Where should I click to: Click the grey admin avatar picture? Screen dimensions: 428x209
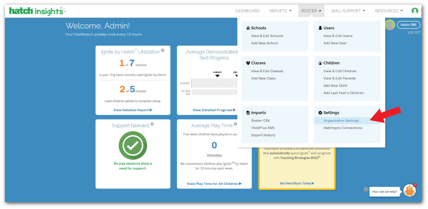click(390, 25)
